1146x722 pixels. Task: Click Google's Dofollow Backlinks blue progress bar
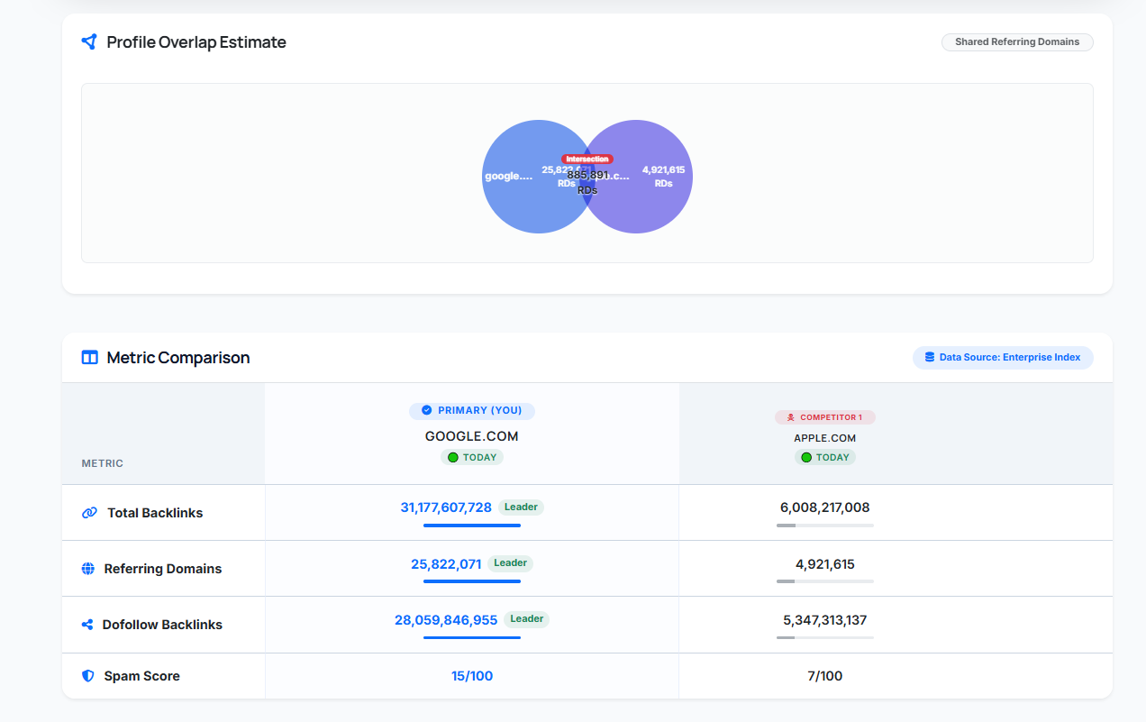point(472,637)
